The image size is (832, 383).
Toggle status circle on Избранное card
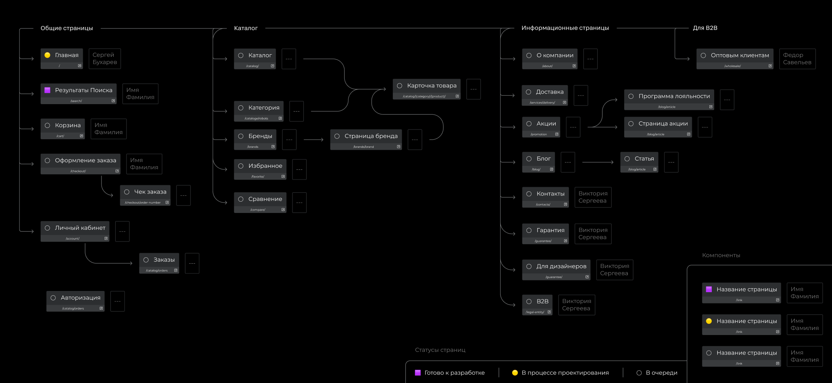click(x=241, y=166)
